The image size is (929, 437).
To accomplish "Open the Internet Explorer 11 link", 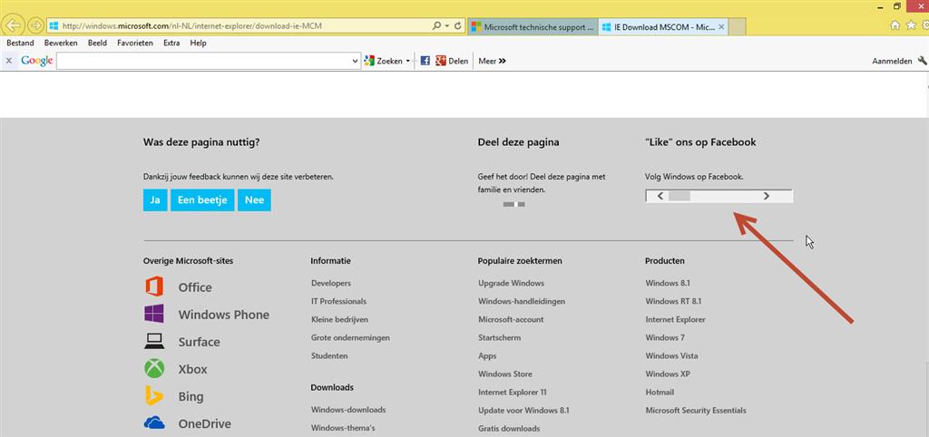I will pyautogui.click(x=513, y=392).
